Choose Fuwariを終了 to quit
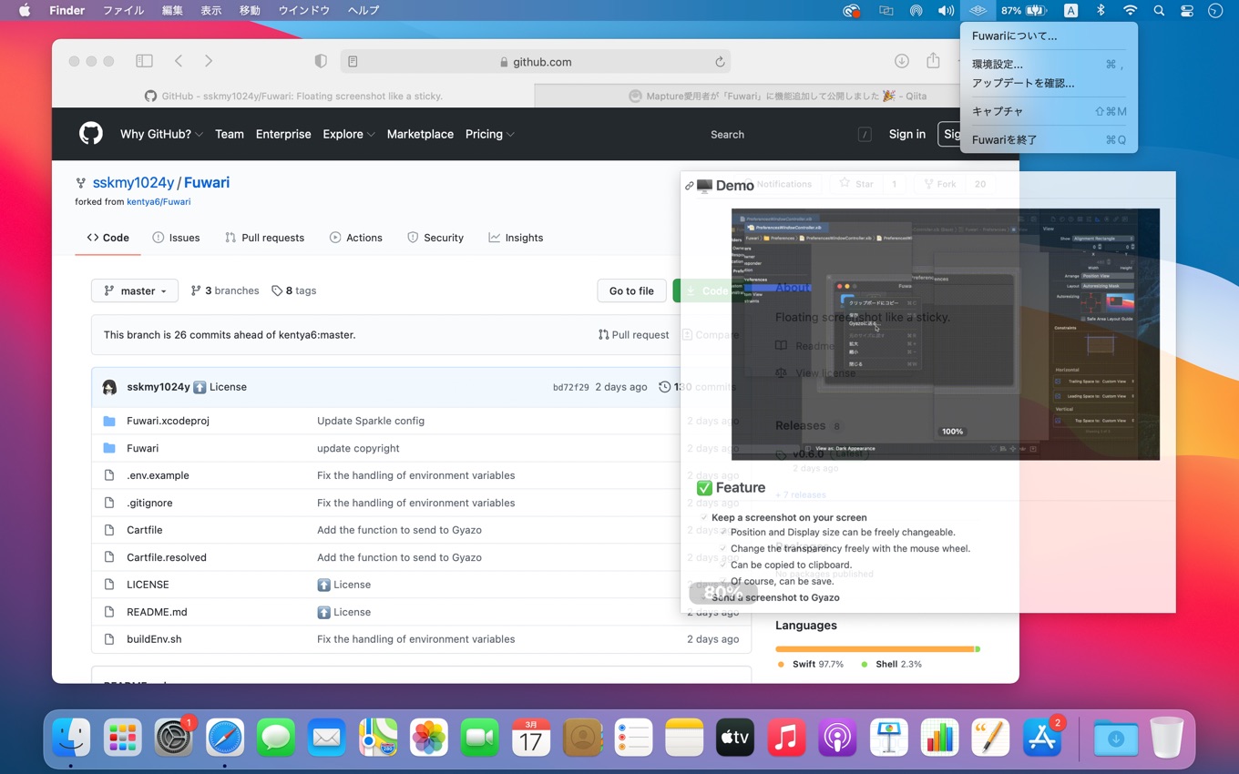Viewport: 1239px width, 774px height. click(x=1049, y=140)
